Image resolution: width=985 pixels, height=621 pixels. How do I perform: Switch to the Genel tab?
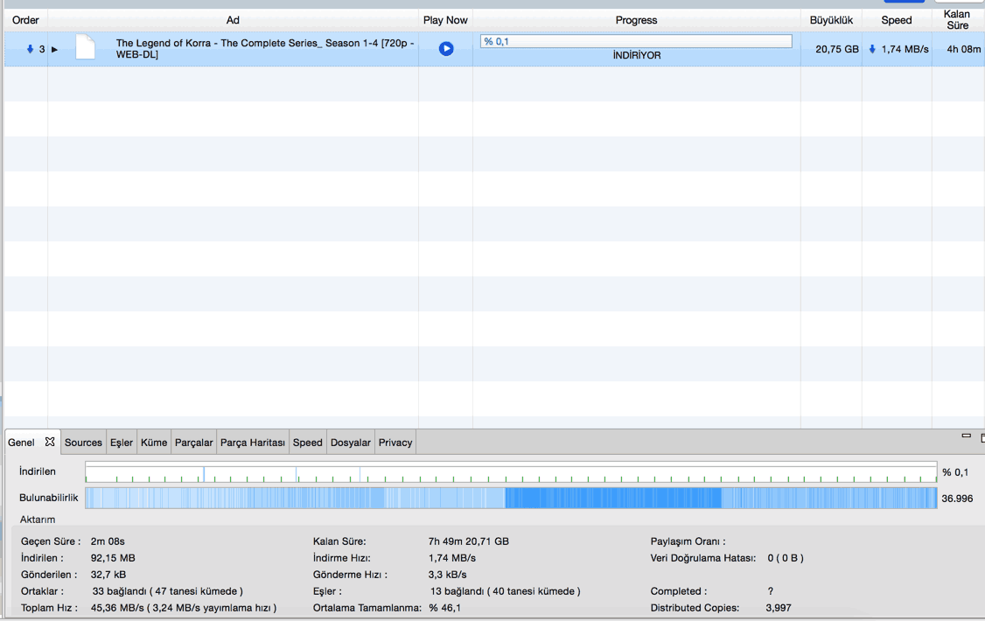pos(21,443)
